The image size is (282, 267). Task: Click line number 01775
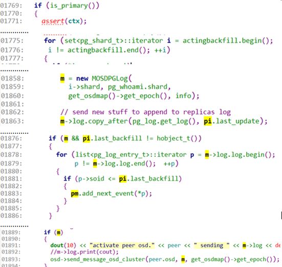(x=12, y=41)
